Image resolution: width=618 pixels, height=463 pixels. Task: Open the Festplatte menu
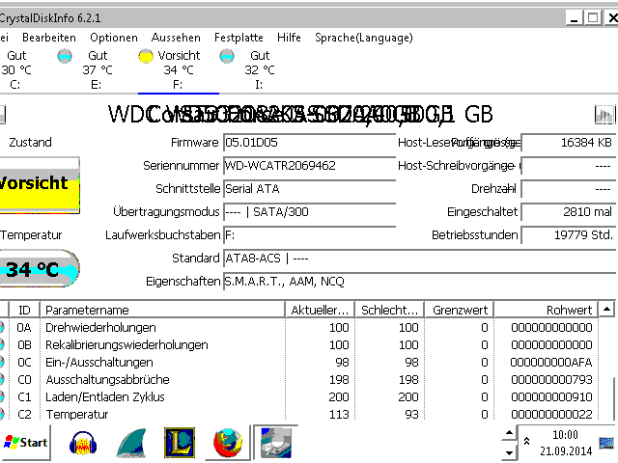239,38
